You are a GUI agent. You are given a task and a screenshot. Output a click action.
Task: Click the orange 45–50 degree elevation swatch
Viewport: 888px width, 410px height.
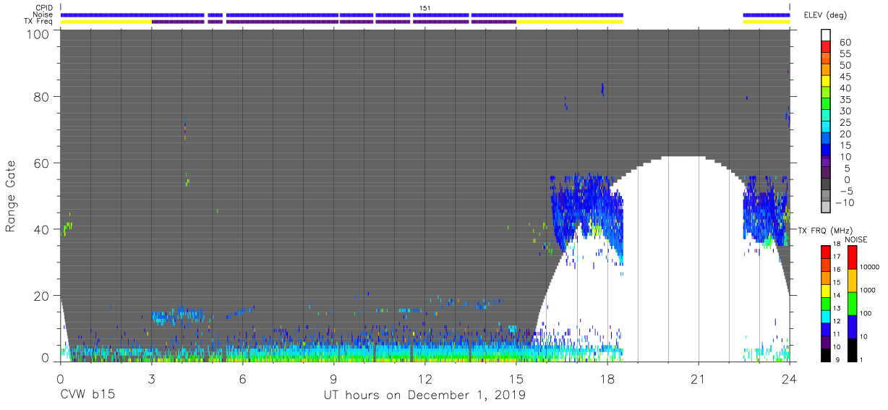[x=826, y=71]
